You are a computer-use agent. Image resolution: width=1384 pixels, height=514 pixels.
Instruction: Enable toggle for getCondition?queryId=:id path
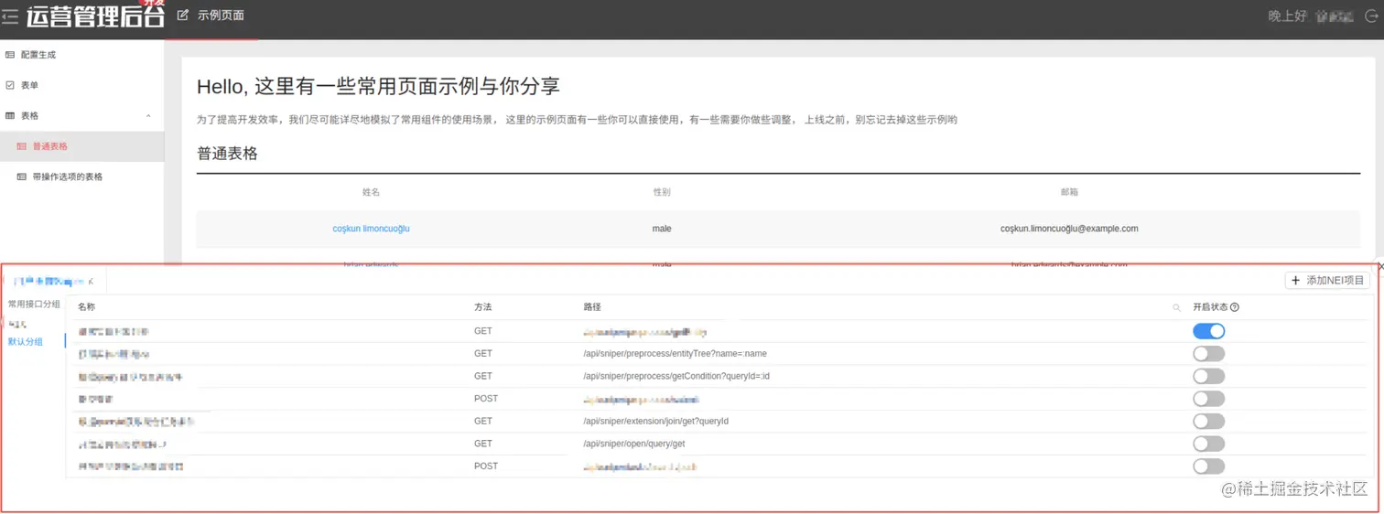1208,376
